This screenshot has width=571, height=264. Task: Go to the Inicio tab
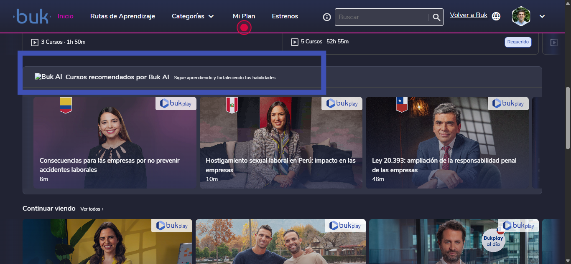point(66,16)
